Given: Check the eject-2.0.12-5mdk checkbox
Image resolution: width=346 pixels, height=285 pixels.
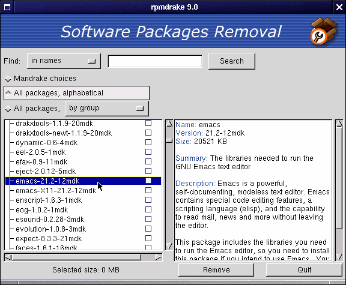Looking at the screenshot, I should click(x=148, y=171).
